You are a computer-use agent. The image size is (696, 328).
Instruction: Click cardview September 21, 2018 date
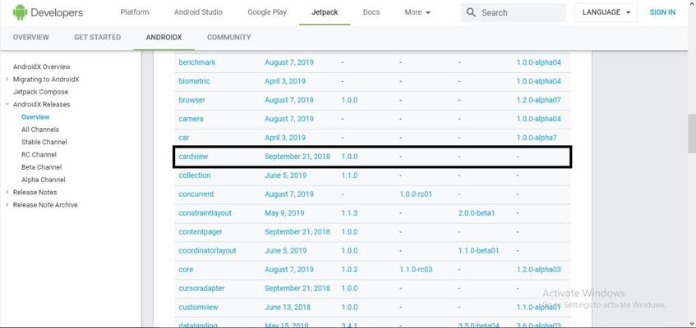tap(297, 157)
